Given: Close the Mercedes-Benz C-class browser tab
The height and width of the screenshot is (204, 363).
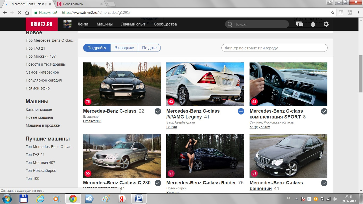Looking at the screenshot, I should (50, 4).
